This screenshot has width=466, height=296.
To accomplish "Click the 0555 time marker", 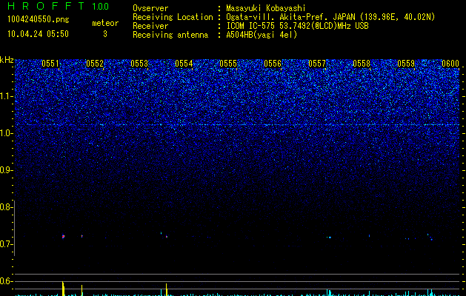I will tap(228, 64).
